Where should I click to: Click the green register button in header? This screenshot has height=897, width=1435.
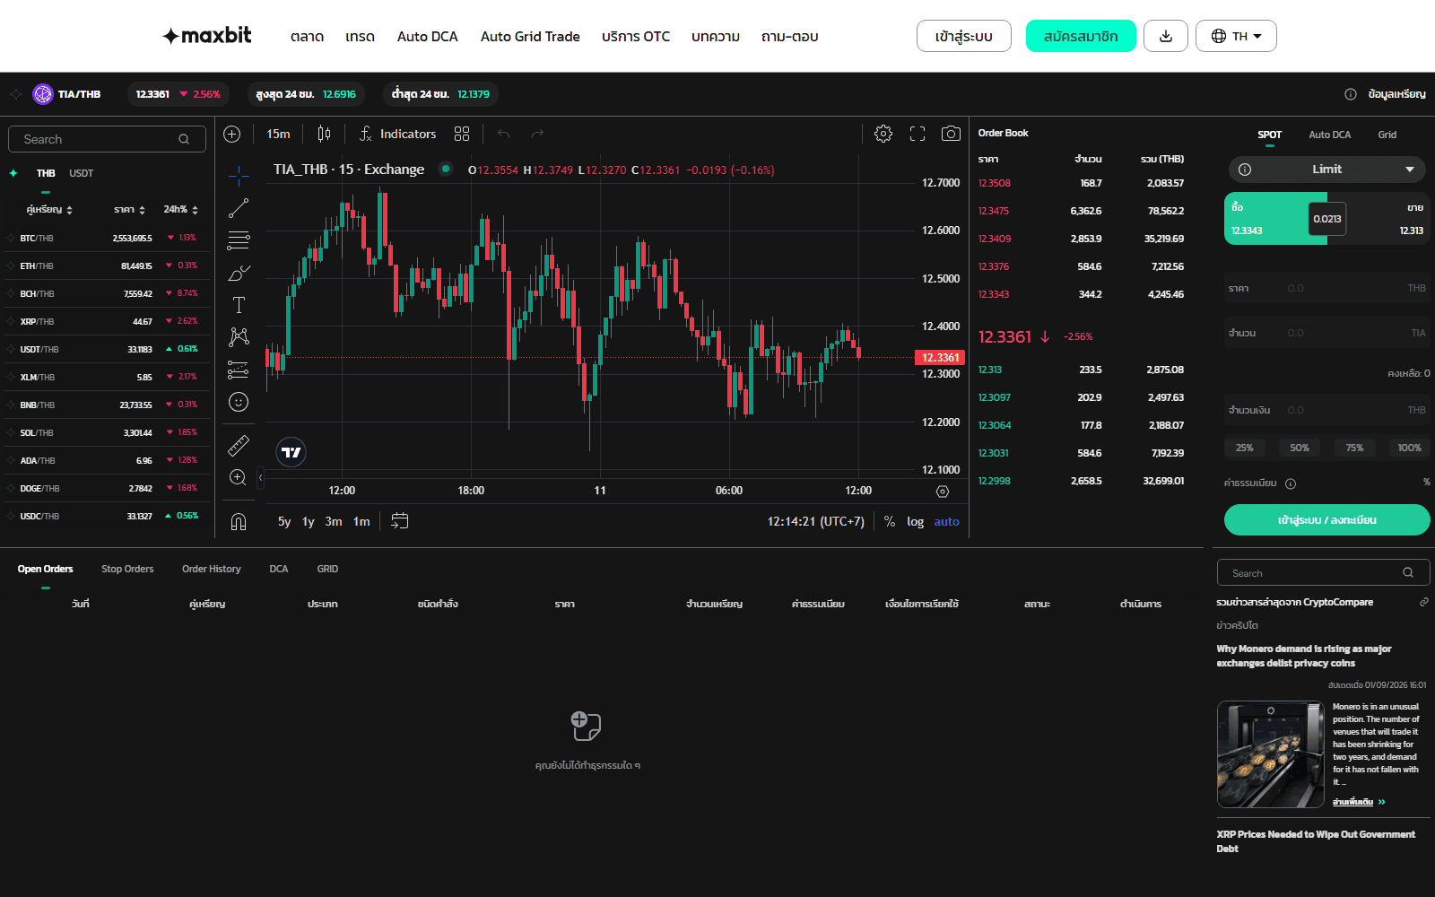1081,36
